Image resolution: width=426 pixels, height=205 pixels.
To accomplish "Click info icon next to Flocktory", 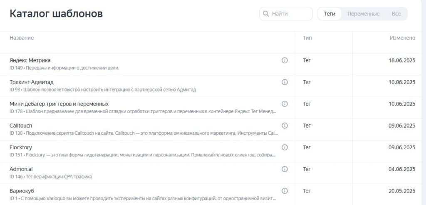I will [x=285, y=147].
